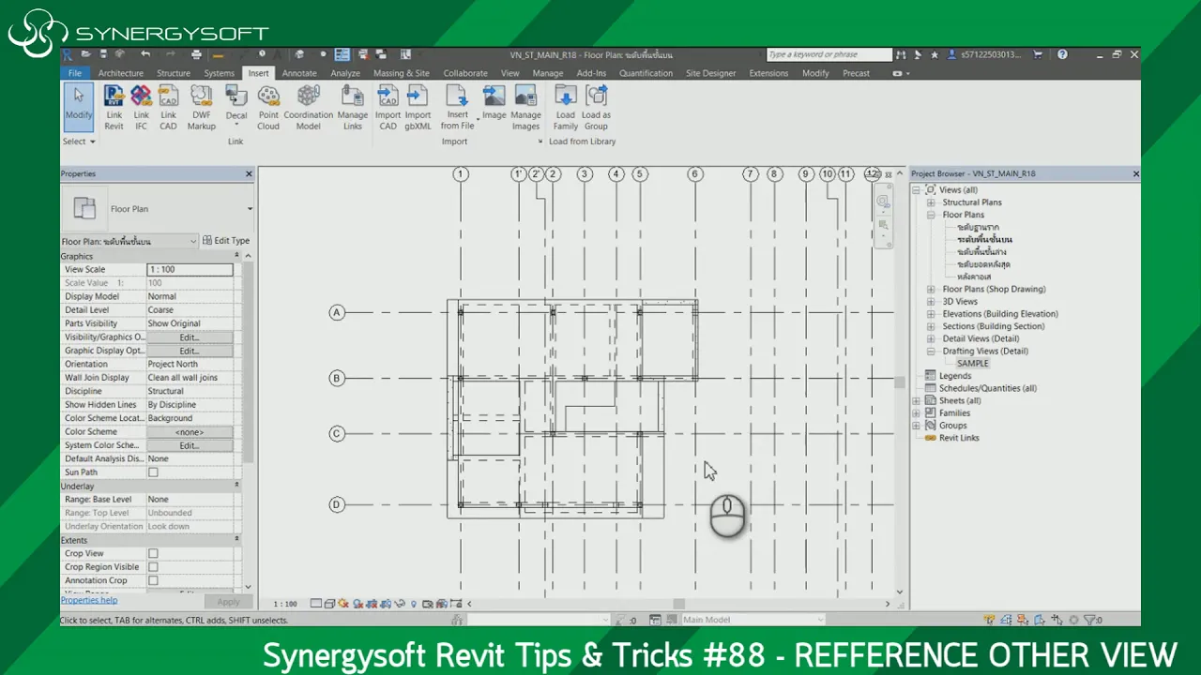The width and height of the screenshot is (1201, 675).
Task: Click the selection filter icon in status bar
Action: point(1090,620)
